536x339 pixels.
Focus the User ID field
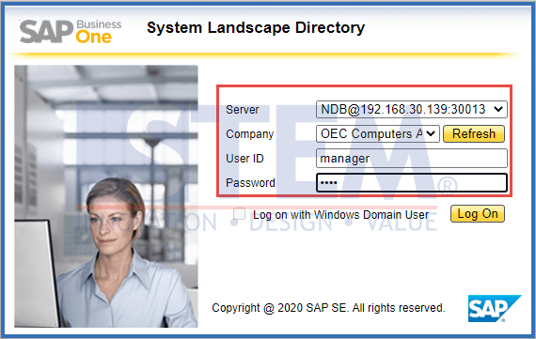(412, 158)
